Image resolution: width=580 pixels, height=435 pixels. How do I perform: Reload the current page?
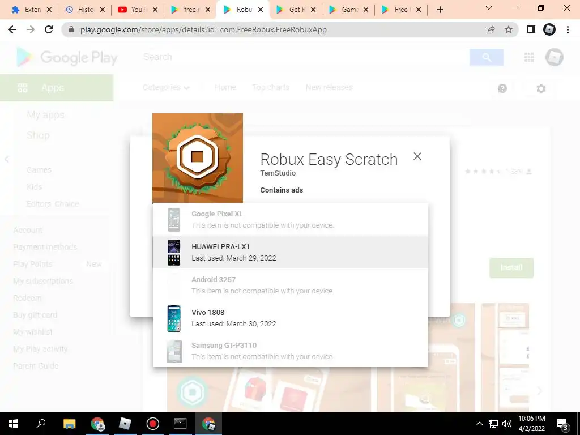point(49,29)
